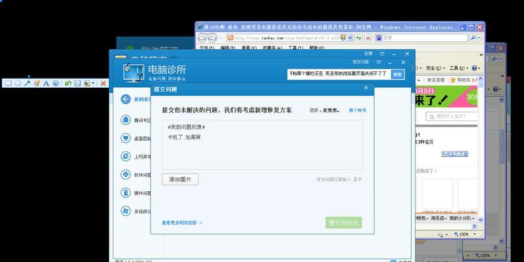Open the IE 工具(T) menu in menu bar
The width and height of the screenshot is (524, 262).
click(296, 48)
